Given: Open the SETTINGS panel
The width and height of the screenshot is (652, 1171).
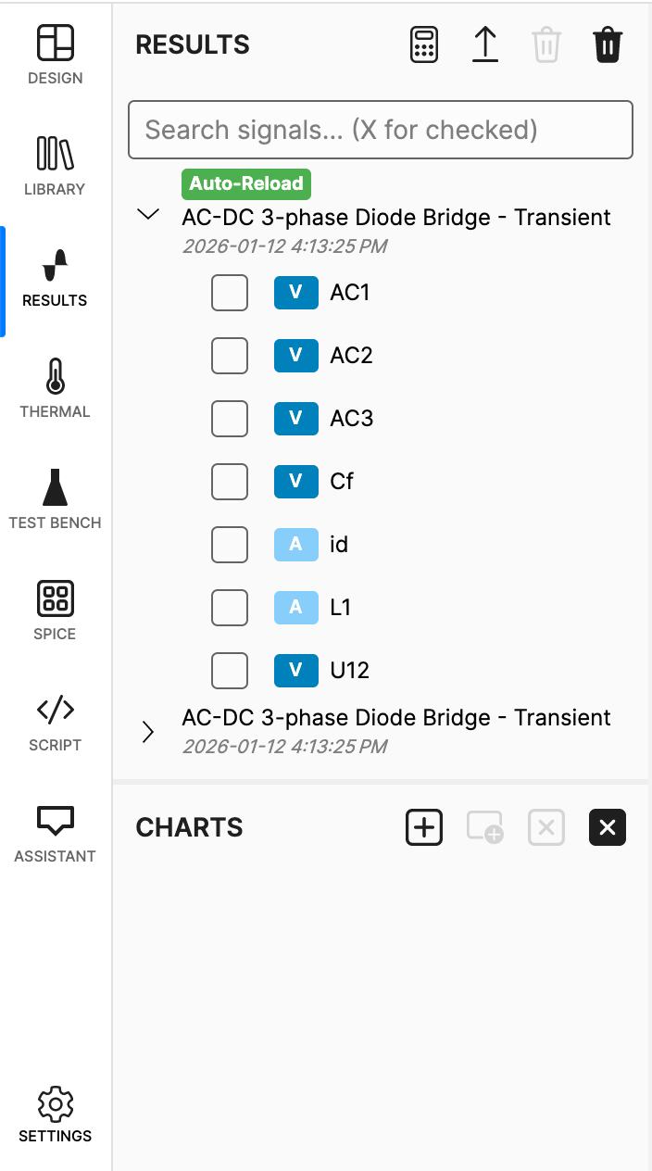Looking at the screenshot, I should click(x=55, y=1114).
